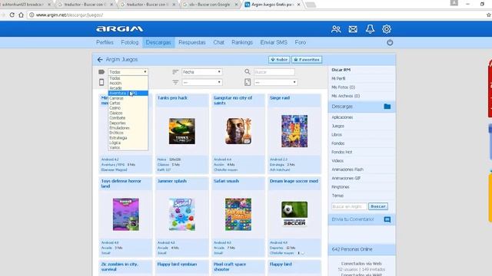Open Mi Perfil sidebar link

tap(338, 78)
